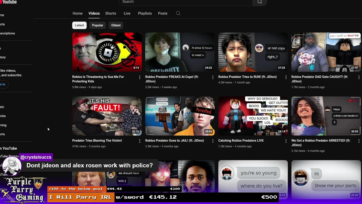This screenshot has width=362, height=204.
Task: Switch to the Home channel tab
Action: click(x=77, y=13)
